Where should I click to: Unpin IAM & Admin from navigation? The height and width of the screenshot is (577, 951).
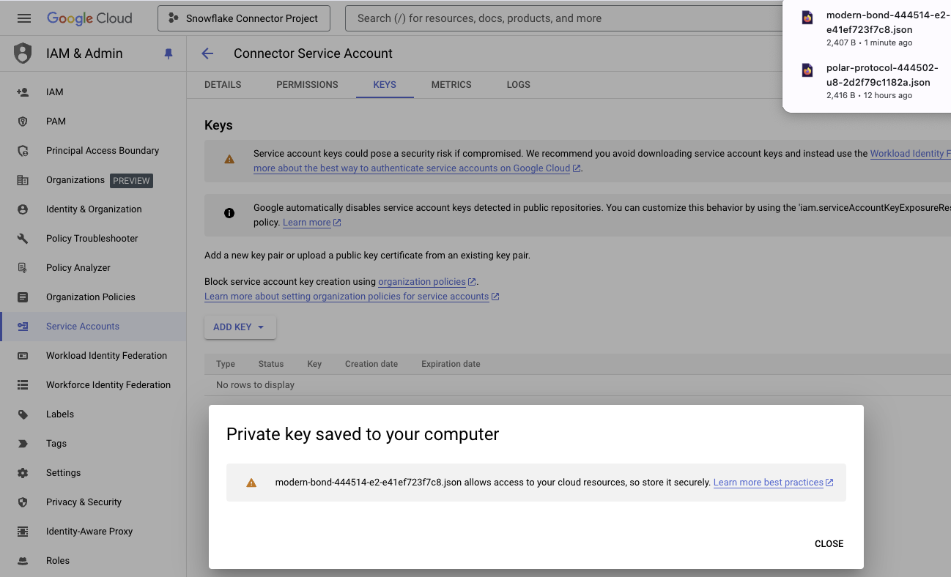tap(168, 53)
